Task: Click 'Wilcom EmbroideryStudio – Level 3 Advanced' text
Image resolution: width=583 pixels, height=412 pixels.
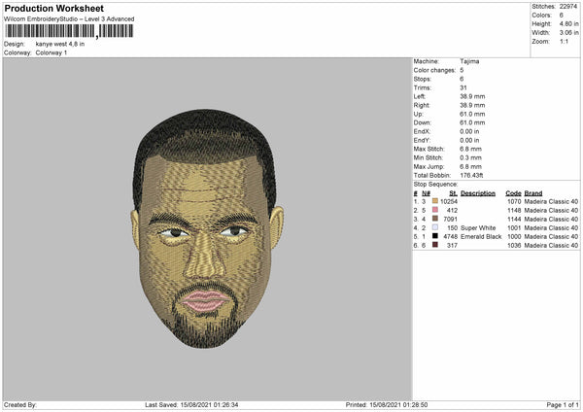Action: 69,19
